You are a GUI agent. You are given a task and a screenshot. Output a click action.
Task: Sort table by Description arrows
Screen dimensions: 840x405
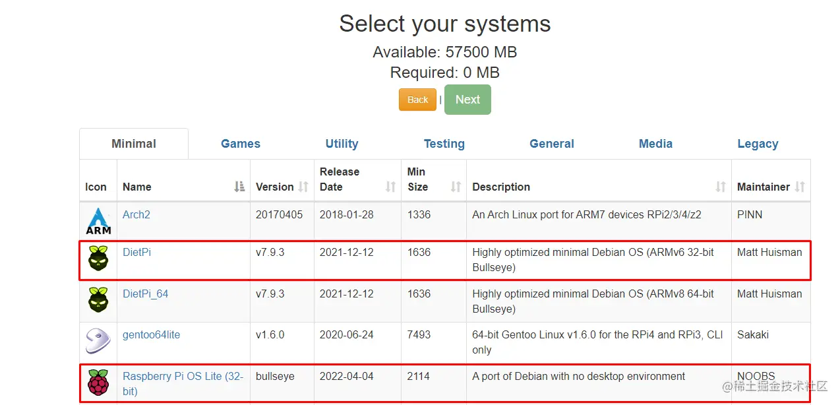tap(721, 187)
